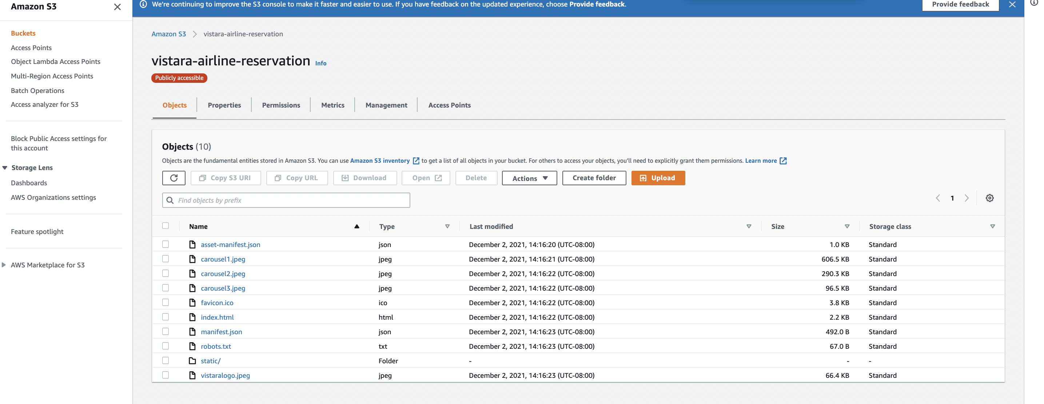Switch to the Permissions tab
Screen dimensions: 1044x404
(x=281, y=105)
